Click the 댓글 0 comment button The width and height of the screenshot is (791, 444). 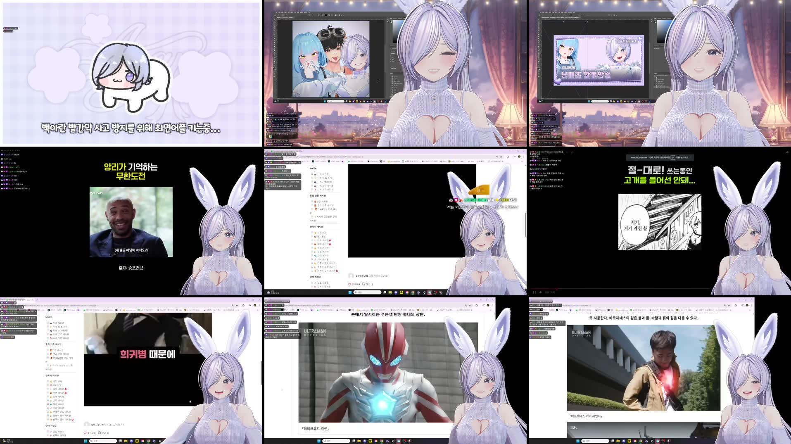(364, 284)
